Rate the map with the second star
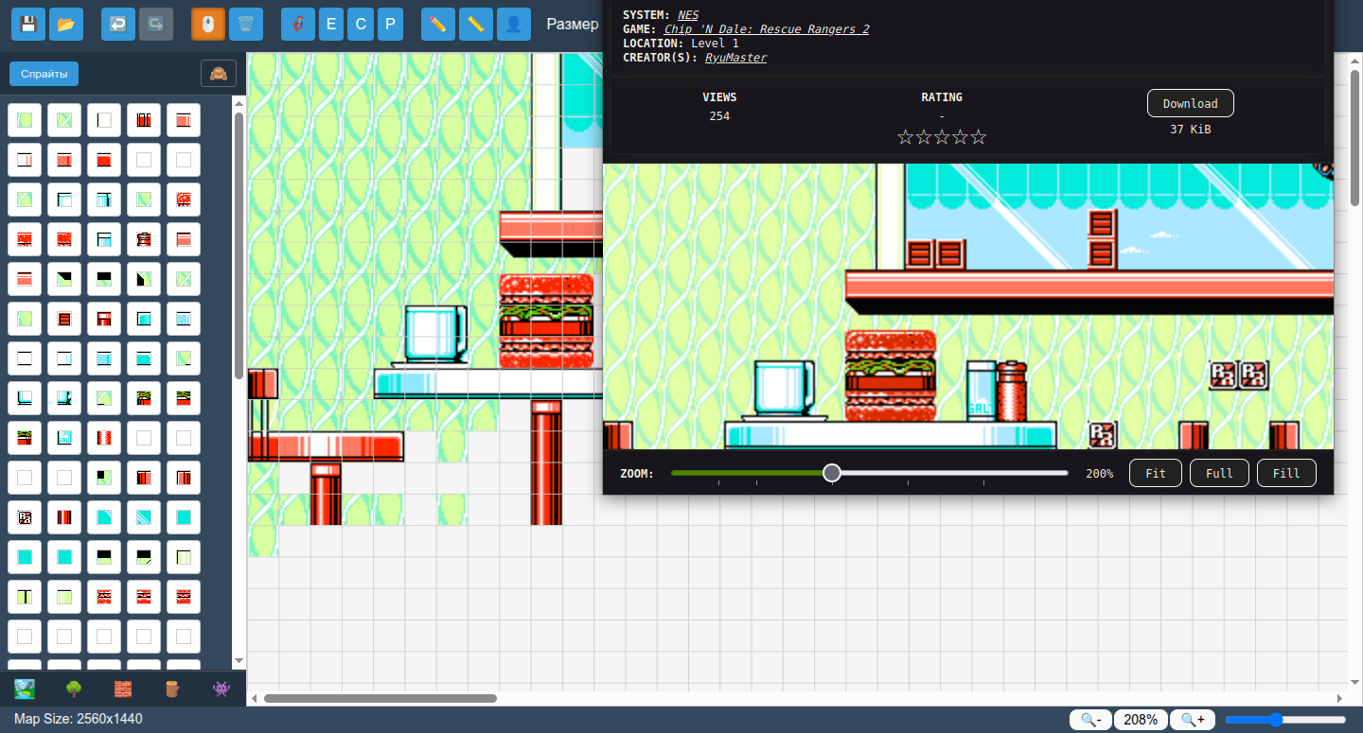 (x=923, y=137)
